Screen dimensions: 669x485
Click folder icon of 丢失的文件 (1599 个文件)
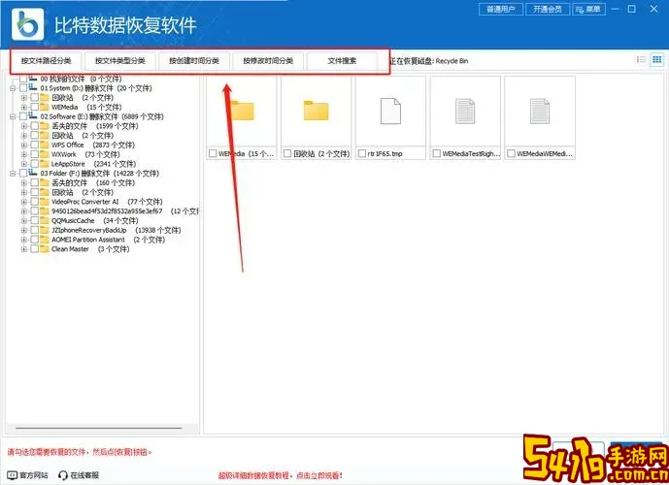tap(45, 126)
